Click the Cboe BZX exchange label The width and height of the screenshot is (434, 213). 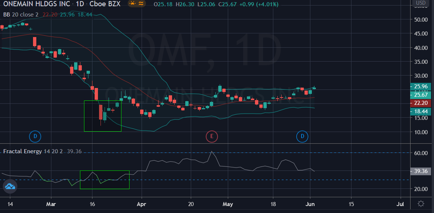tap(105, 4)
